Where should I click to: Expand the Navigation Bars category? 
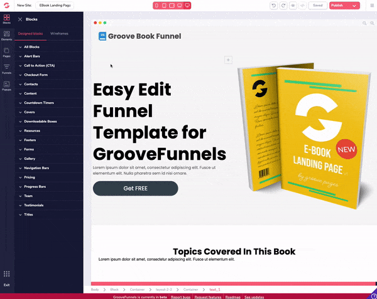[x=49, y=168]
